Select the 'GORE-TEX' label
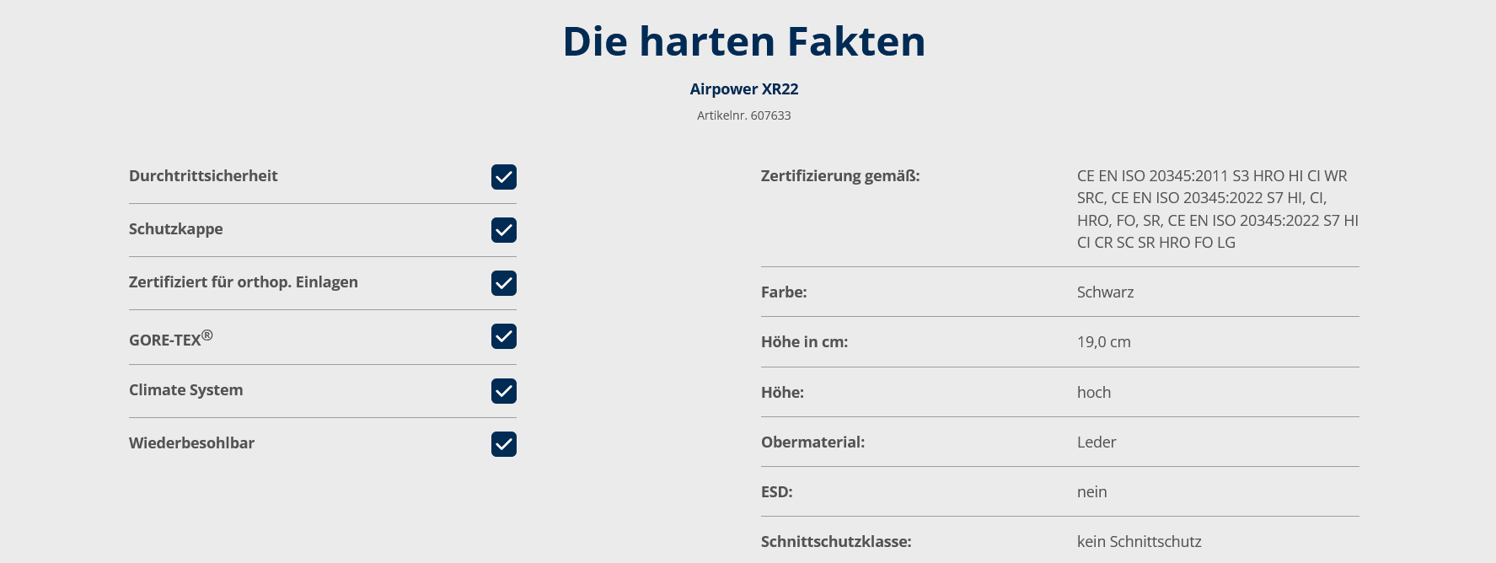The width and height of the screenshot is (1496, 563). 171,338
